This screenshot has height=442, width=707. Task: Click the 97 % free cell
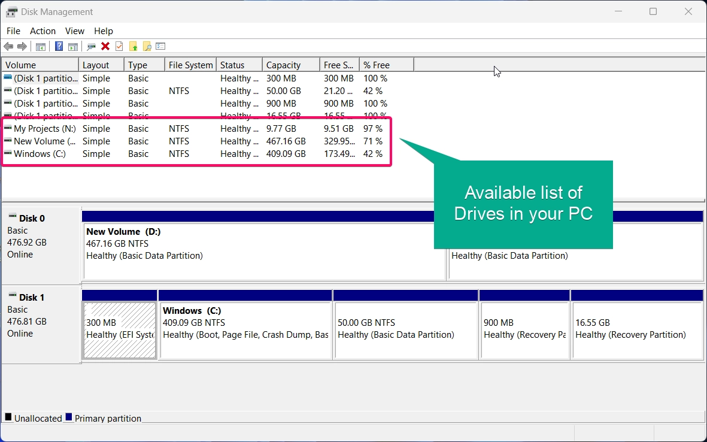click(373, 129)
